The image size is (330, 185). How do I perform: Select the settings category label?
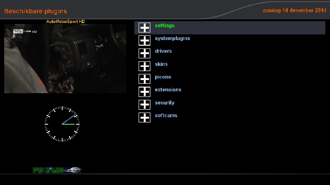(x=165, y=25)
